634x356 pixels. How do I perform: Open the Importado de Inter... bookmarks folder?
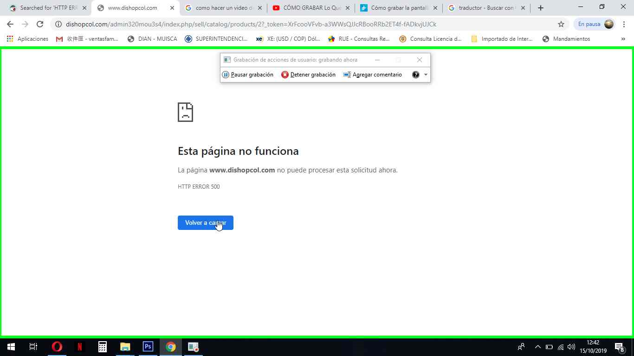point(502,39)
